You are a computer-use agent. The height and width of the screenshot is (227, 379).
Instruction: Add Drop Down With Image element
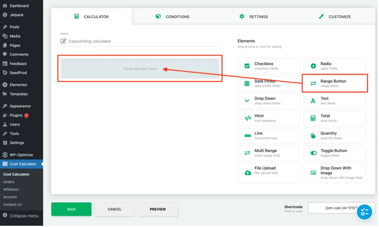coord(335,173)
